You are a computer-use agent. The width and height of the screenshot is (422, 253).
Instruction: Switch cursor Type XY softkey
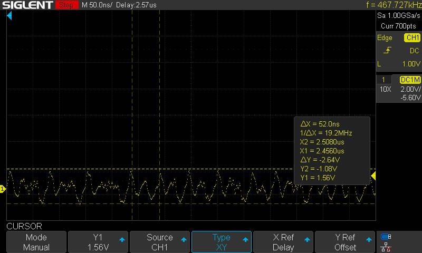(221, 242)
